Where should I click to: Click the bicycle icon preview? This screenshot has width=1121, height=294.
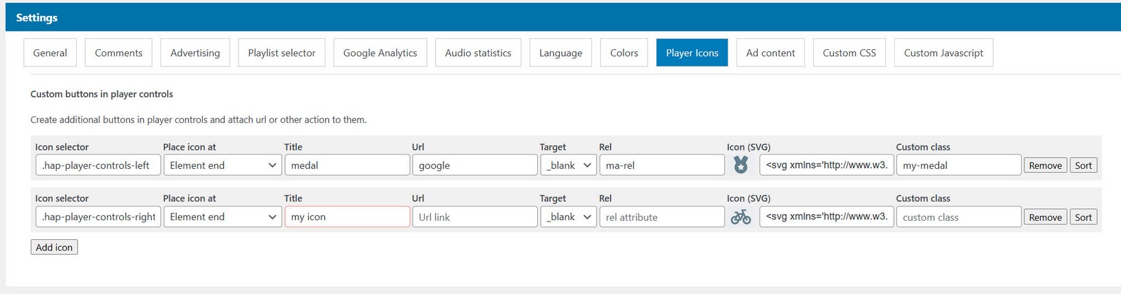tap(741, 217)
